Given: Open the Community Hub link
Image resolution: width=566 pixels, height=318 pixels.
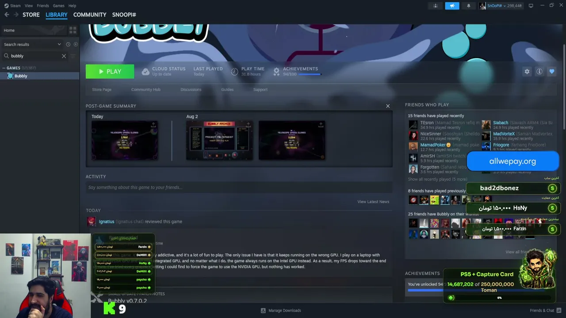Looking at the screenshot, I should pos(146,90).
